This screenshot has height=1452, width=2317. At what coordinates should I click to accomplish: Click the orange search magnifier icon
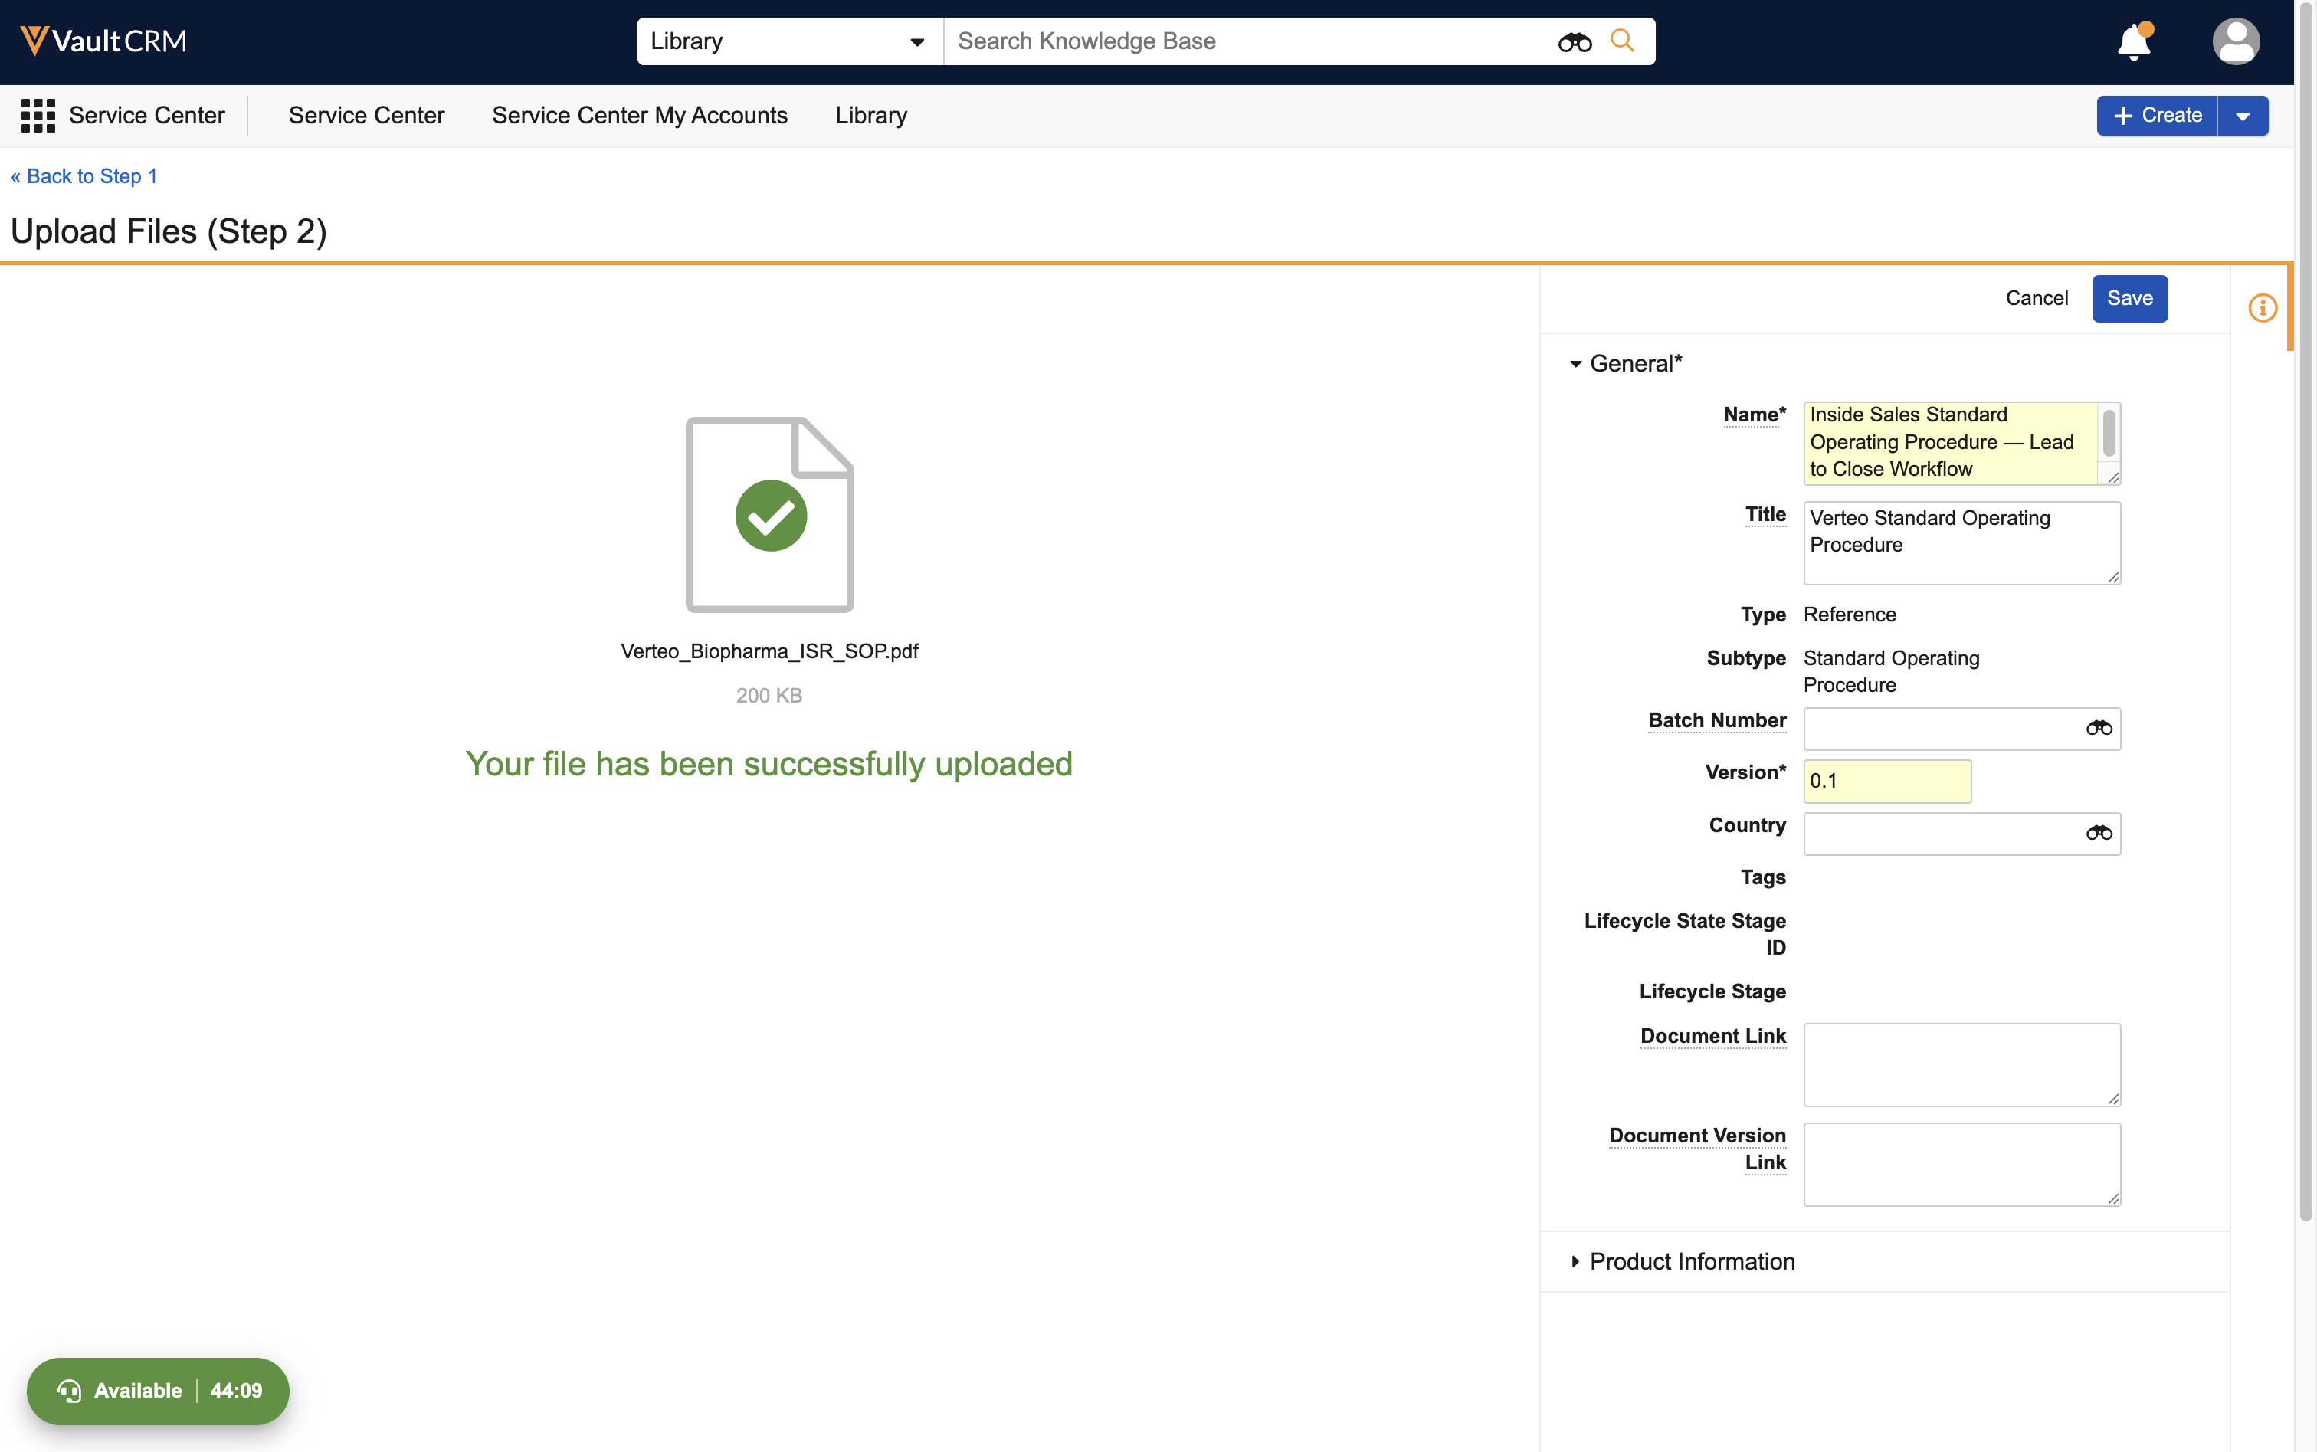[x=1622, y=41]
